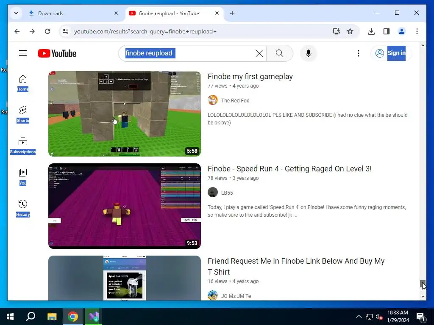Click the address bar URL

coord(145,31)
